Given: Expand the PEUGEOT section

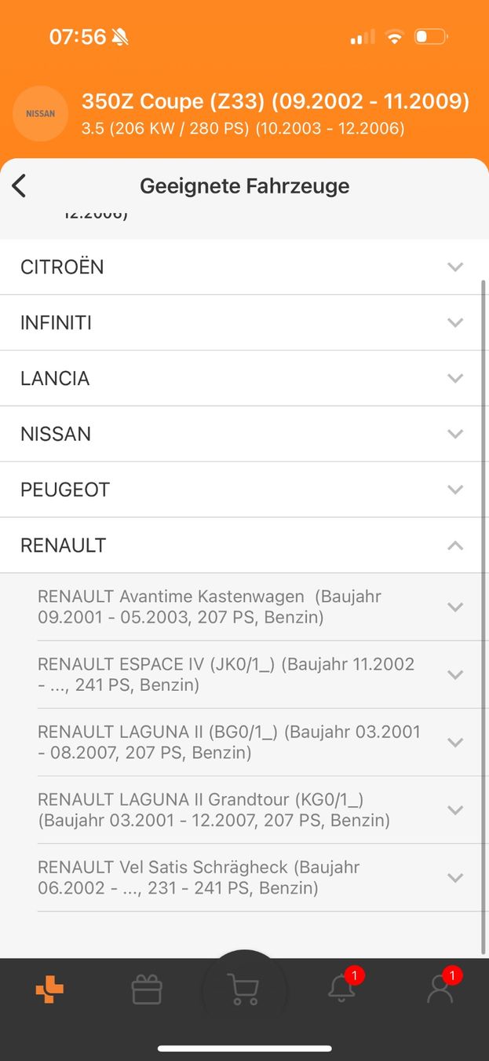Looking at the screenshot, I should point(455,490).
